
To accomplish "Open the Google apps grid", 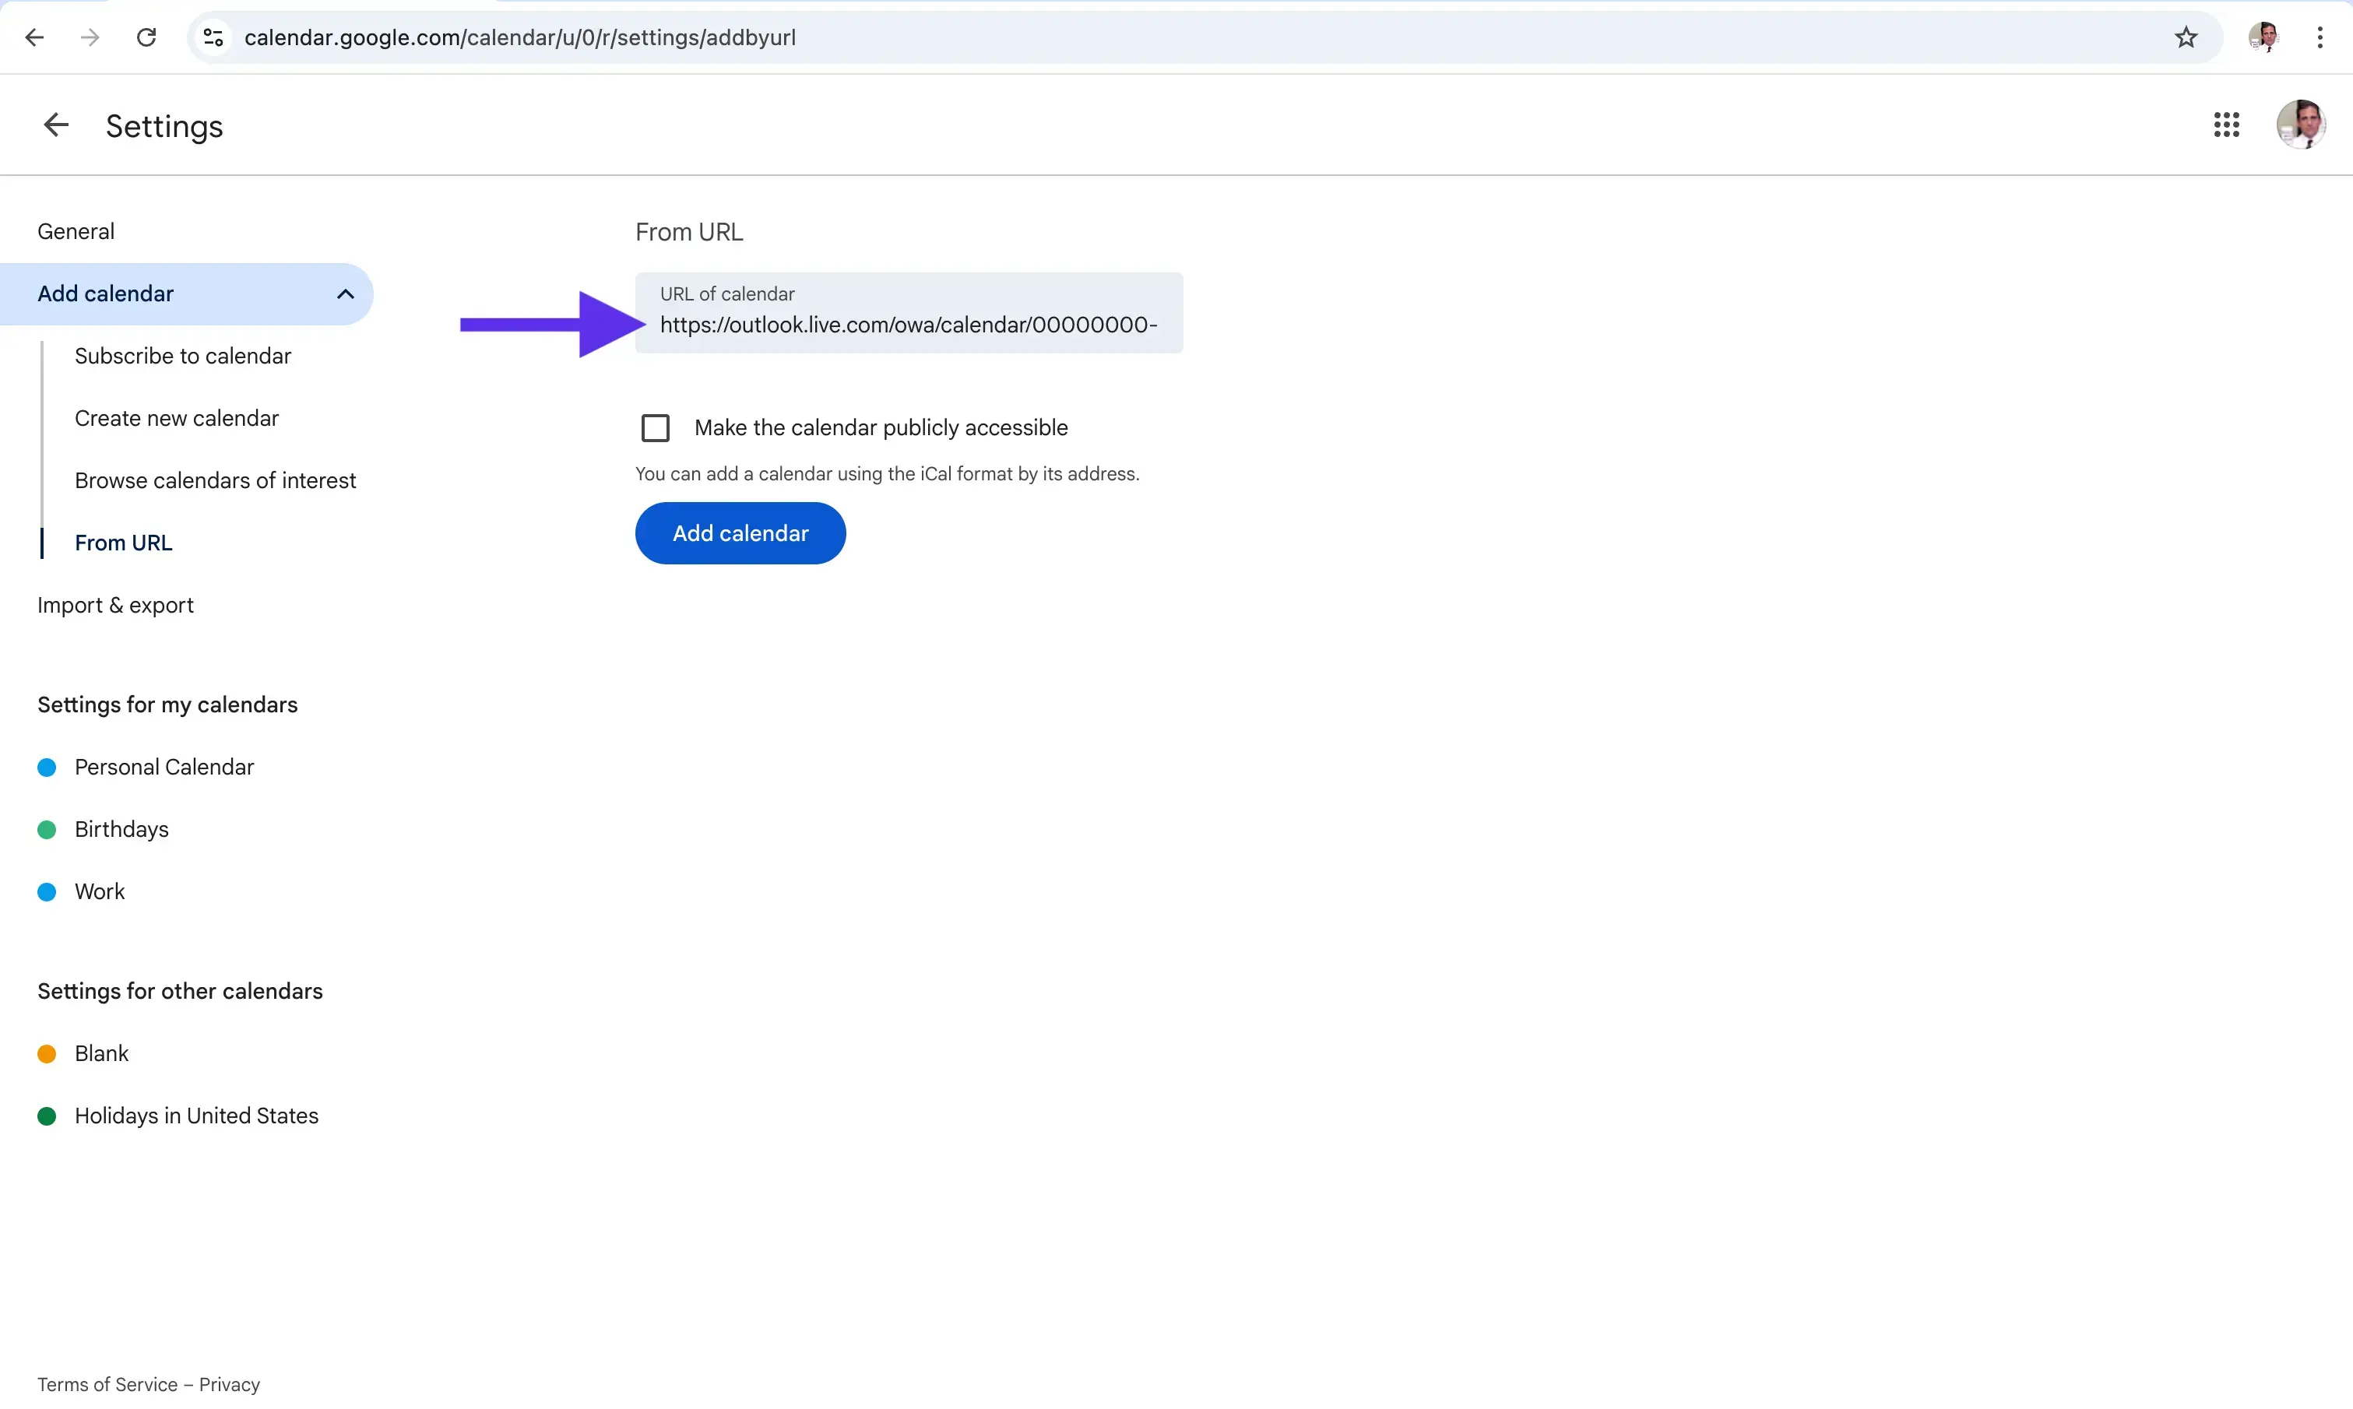I will click(2226, 125).
